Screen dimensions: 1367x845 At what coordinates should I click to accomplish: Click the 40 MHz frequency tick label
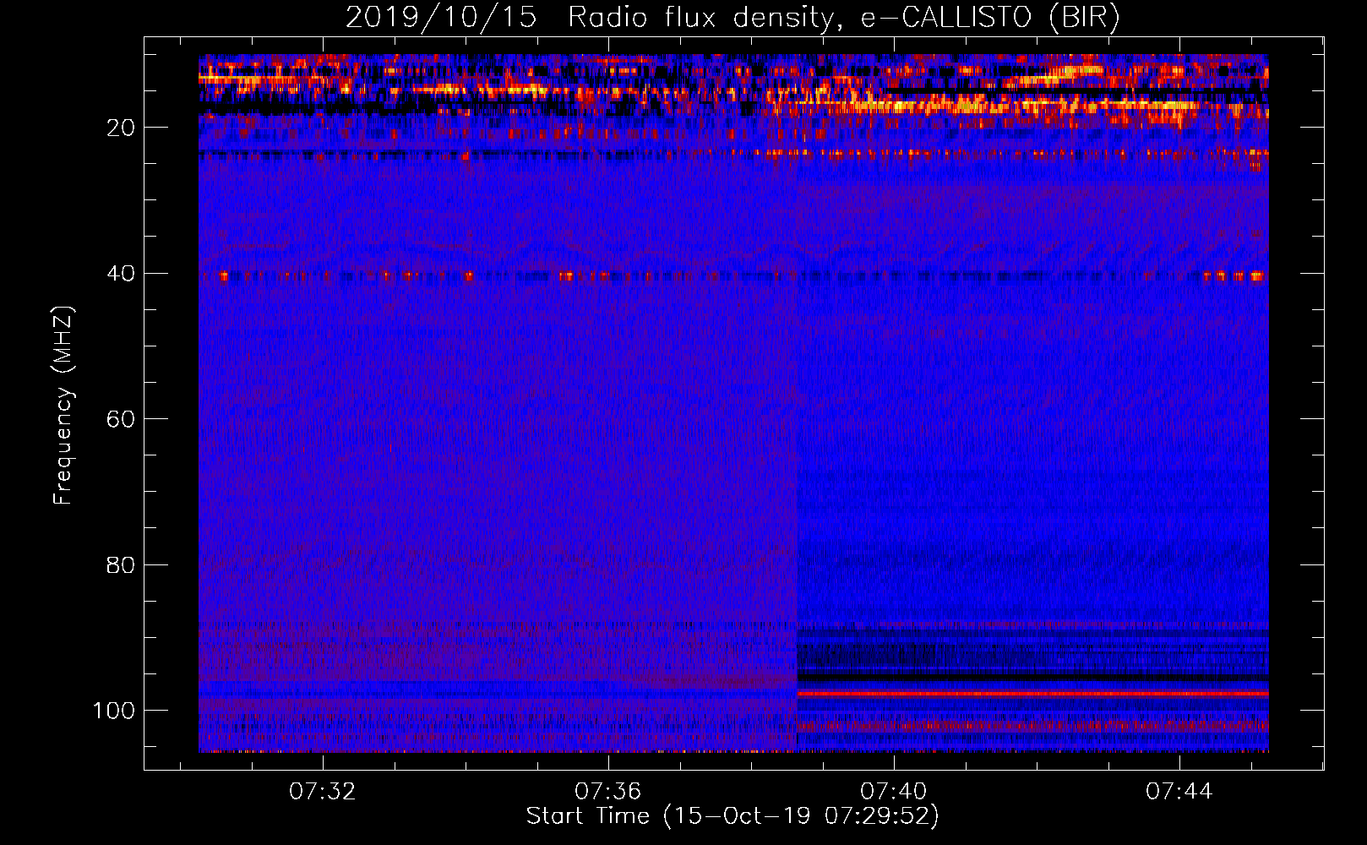[x=121, y=273]
